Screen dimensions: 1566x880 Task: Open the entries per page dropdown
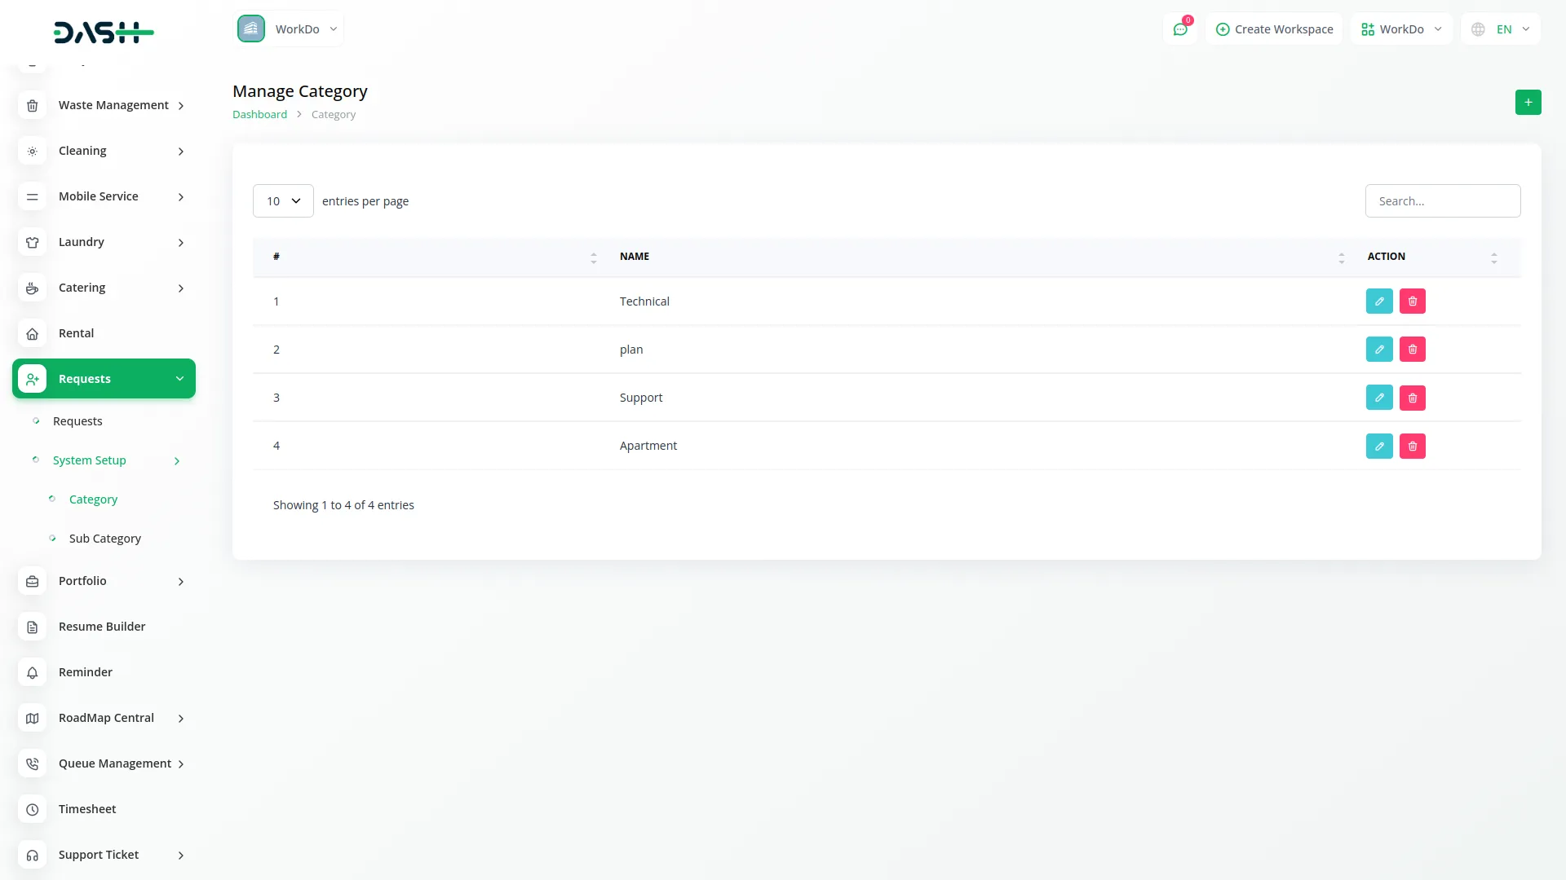click(x=283, y=201)
